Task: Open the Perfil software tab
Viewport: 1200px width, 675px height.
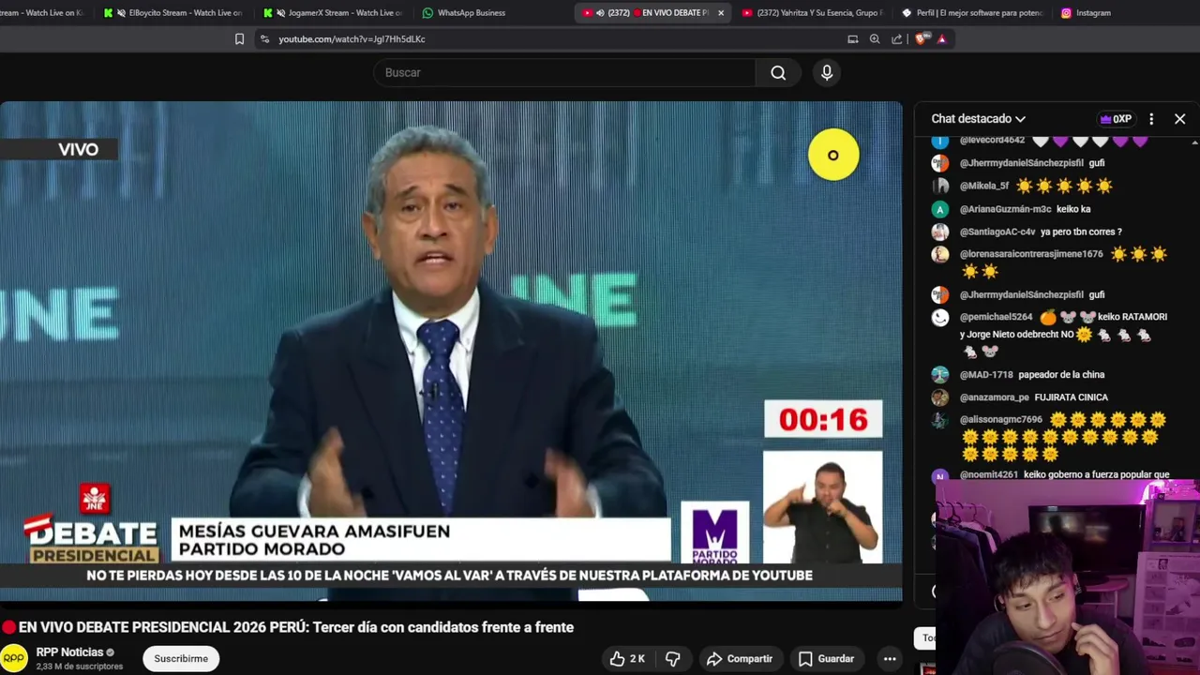Action: (x=972, y=12)
